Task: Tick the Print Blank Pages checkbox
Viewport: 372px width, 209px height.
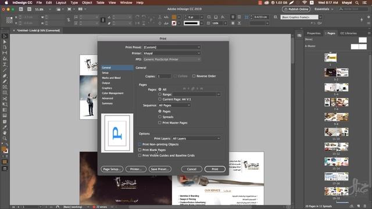Action: click(x=139, y=150)
